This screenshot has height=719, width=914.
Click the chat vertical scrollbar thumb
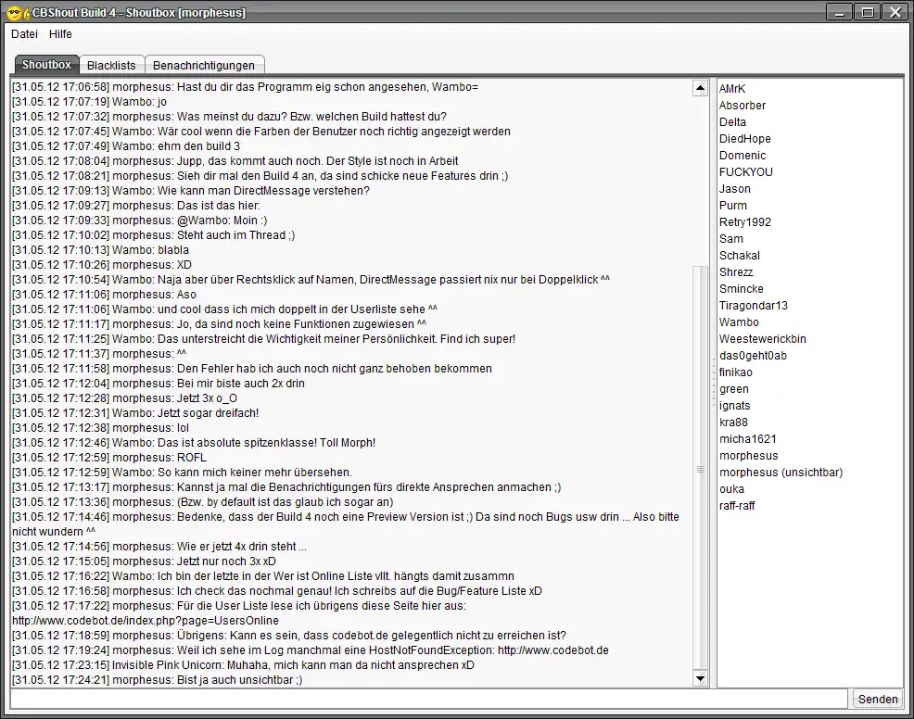pyautogui.click(x=700, y=469)
